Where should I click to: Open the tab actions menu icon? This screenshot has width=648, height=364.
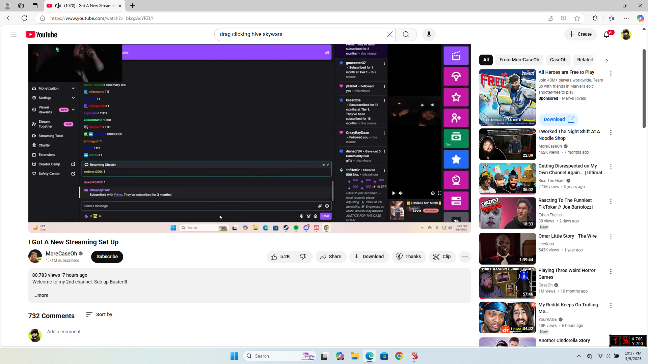tap(35, 6)
